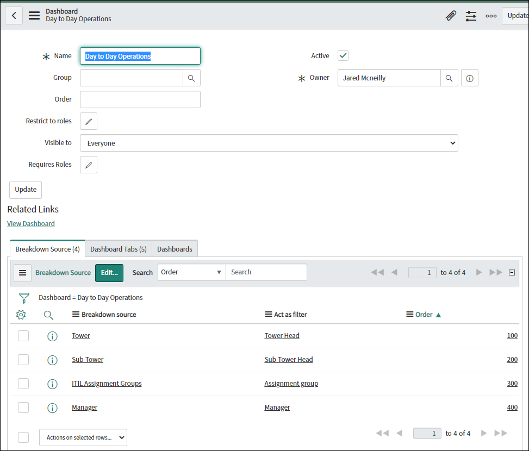
Task: Open the Assignment group filter link
Action: 291,384
